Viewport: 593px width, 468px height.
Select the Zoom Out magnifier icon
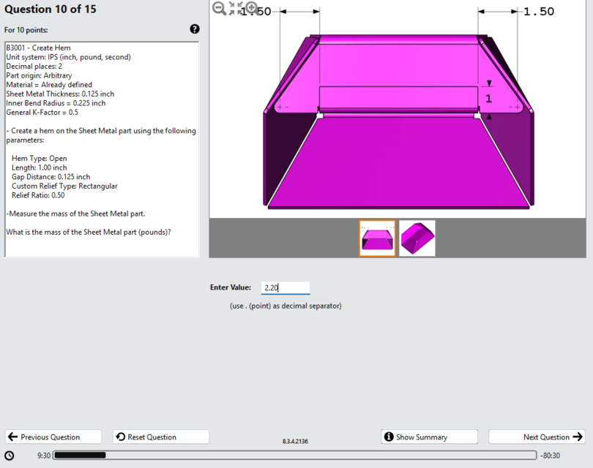[x=218, y=8]
